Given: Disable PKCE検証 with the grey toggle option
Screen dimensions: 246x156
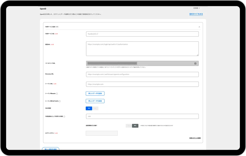Looking at the screenshot, I should point(95,108).
